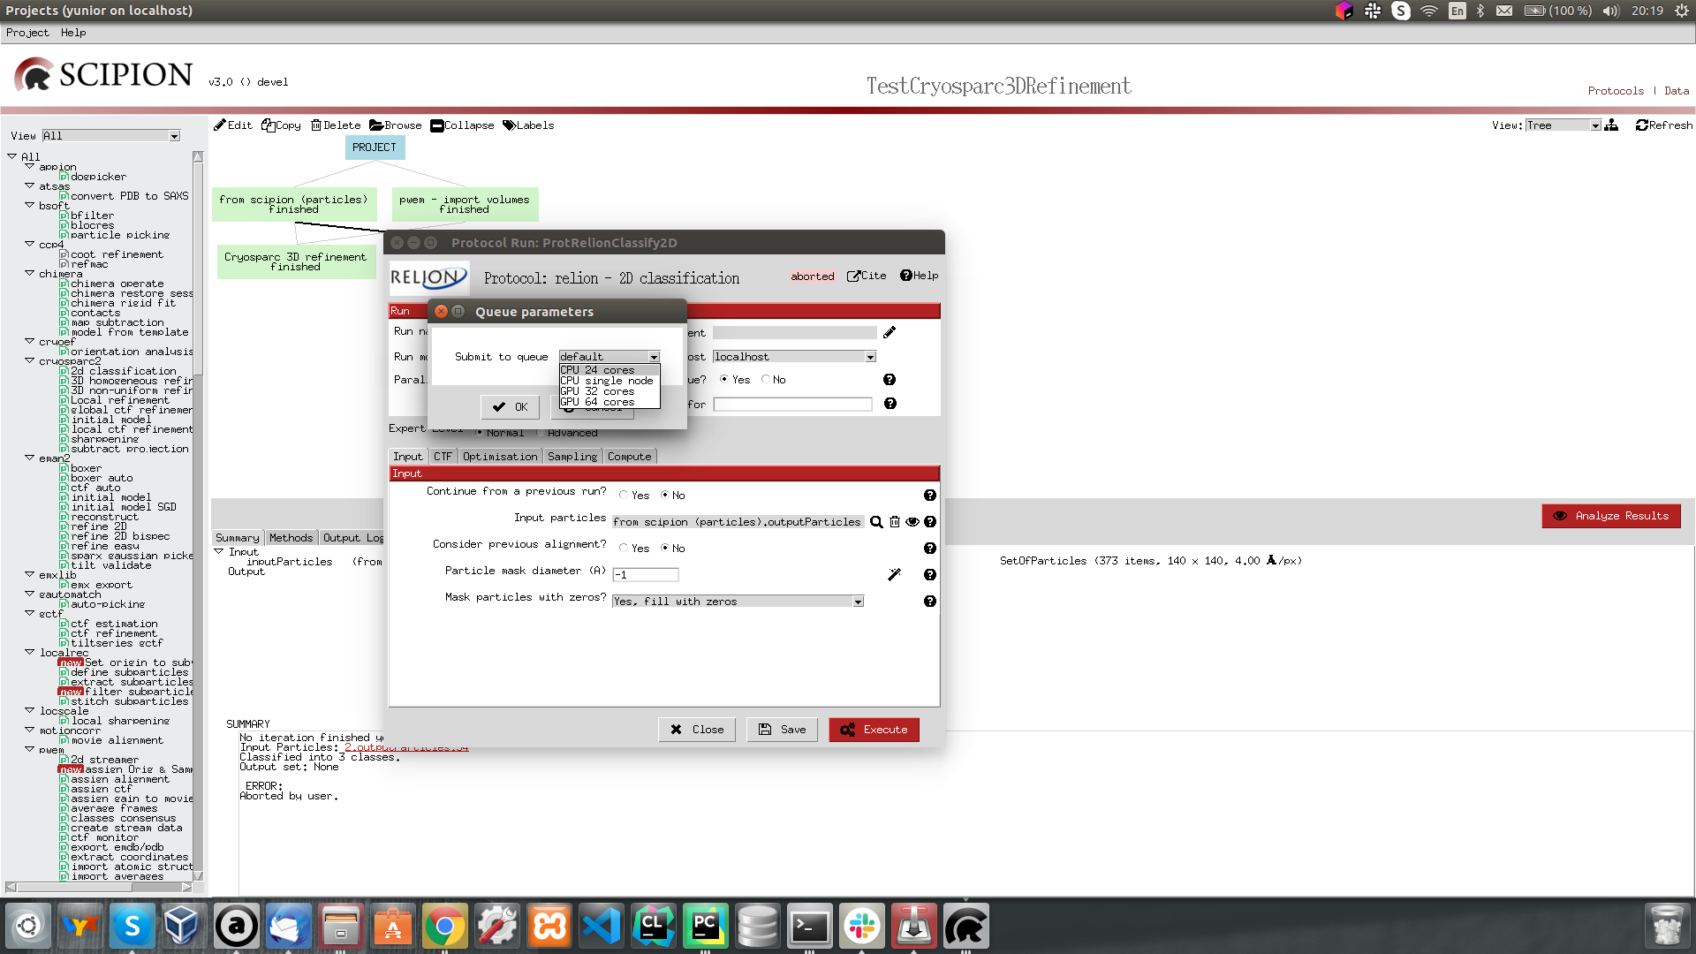Open Relion help via the Help icon
Viewport: 1696px width, 954px height.
[919, 275]
